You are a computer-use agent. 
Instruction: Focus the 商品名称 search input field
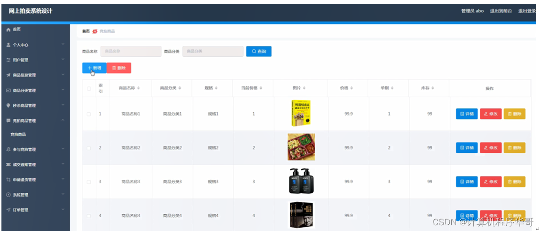[x=131, y=52]
